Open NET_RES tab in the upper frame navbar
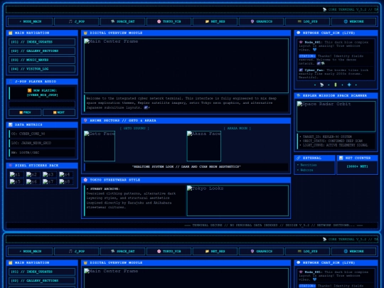 tap(215, 21)
